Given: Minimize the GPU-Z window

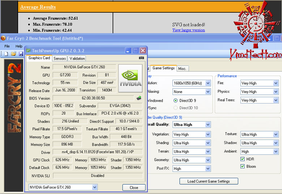Looking at the screenshot, I should 128,51.
